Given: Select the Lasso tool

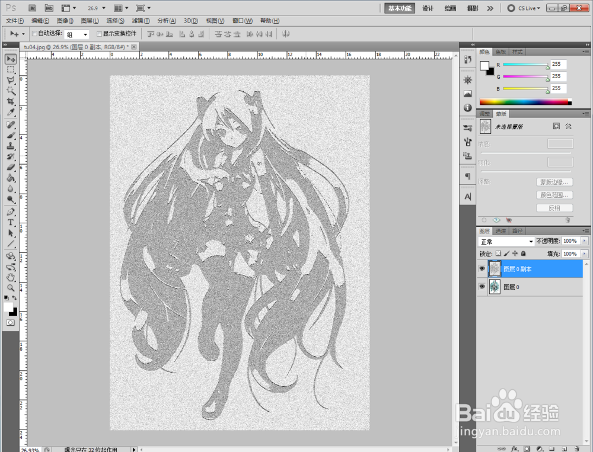Looking at the screenshot, I should click(x=11, y=80).
